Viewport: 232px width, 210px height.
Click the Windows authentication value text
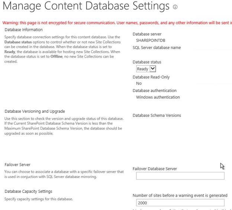[158, 97]
